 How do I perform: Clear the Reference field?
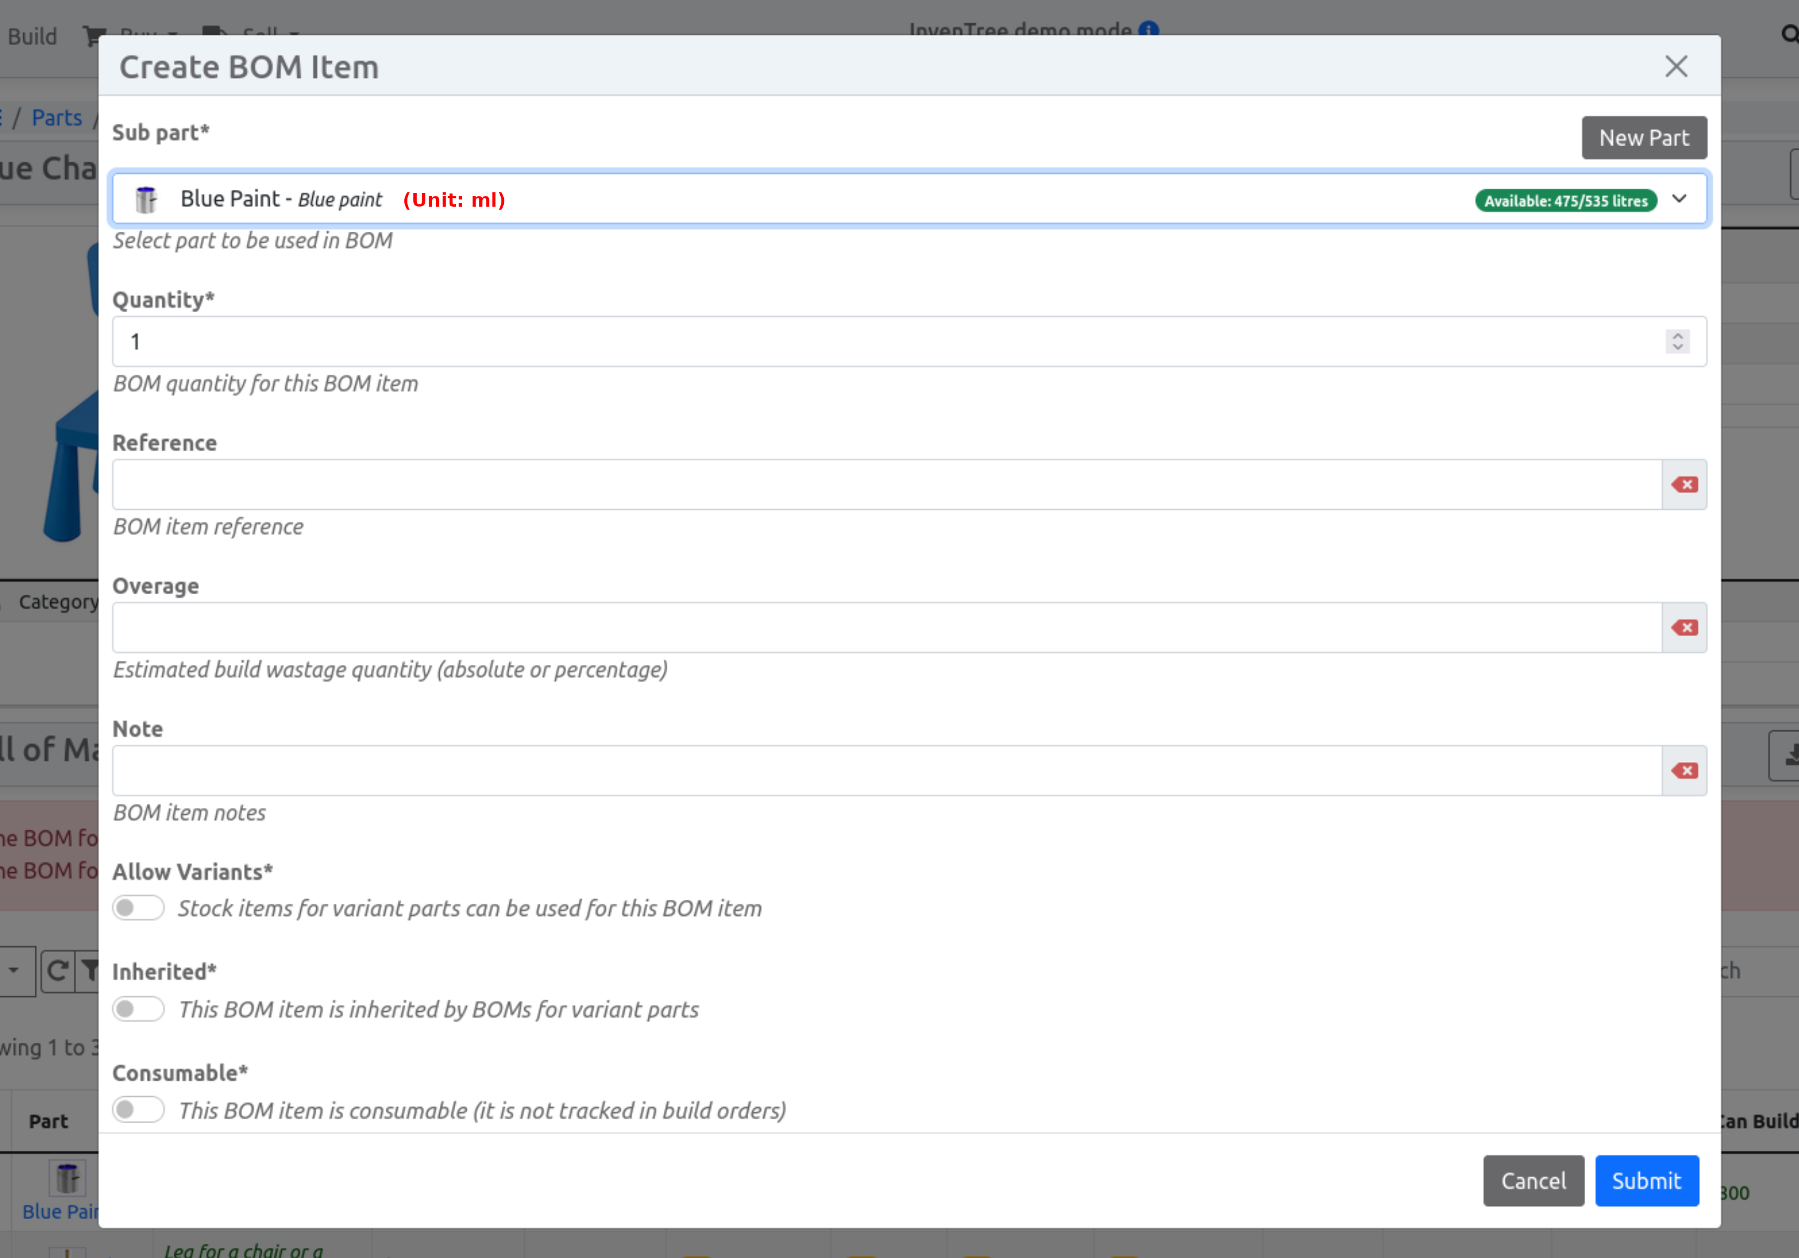click(x=1684, y=484)
